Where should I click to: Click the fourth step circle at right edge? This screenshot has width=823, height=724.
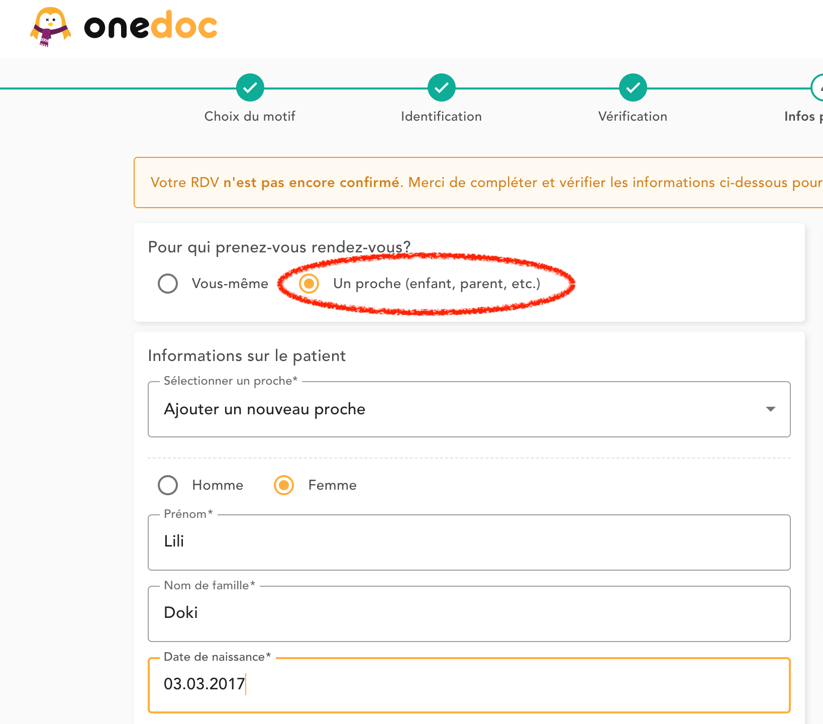[817, 88]
